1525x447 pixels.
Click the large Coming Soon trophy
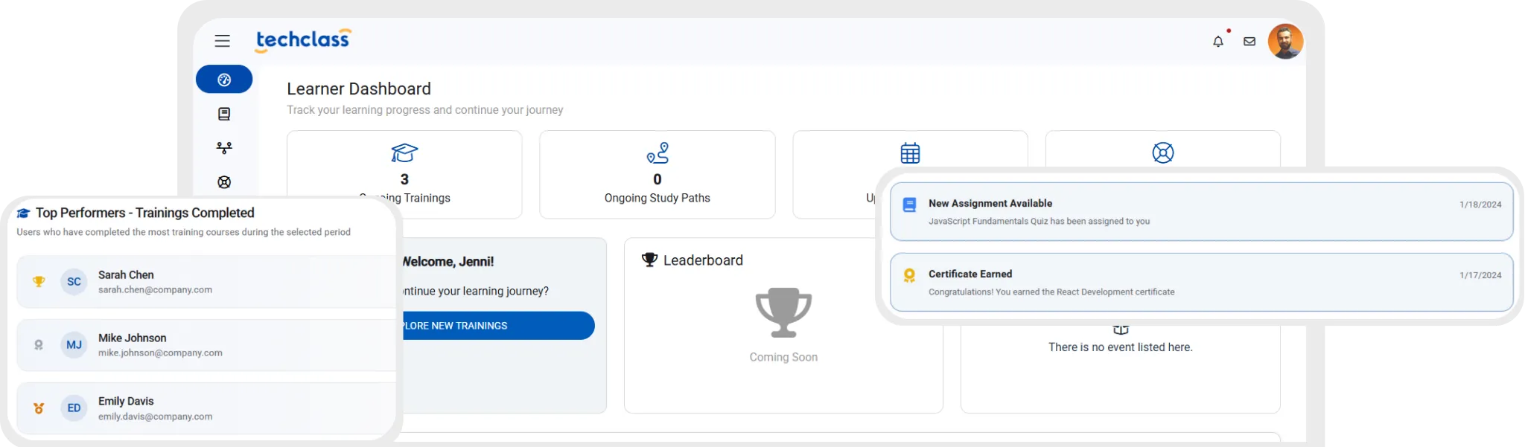pos(783,312)
